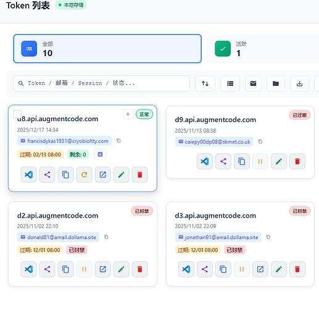Edit the d3.api.augmentcode.com token
This screenshot has width=319, height=309.
(x=279, y=269)
